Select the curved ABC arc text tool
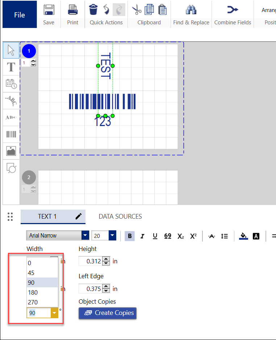The image size is (276, 340). pyautogui.click(x=11, y=101)
